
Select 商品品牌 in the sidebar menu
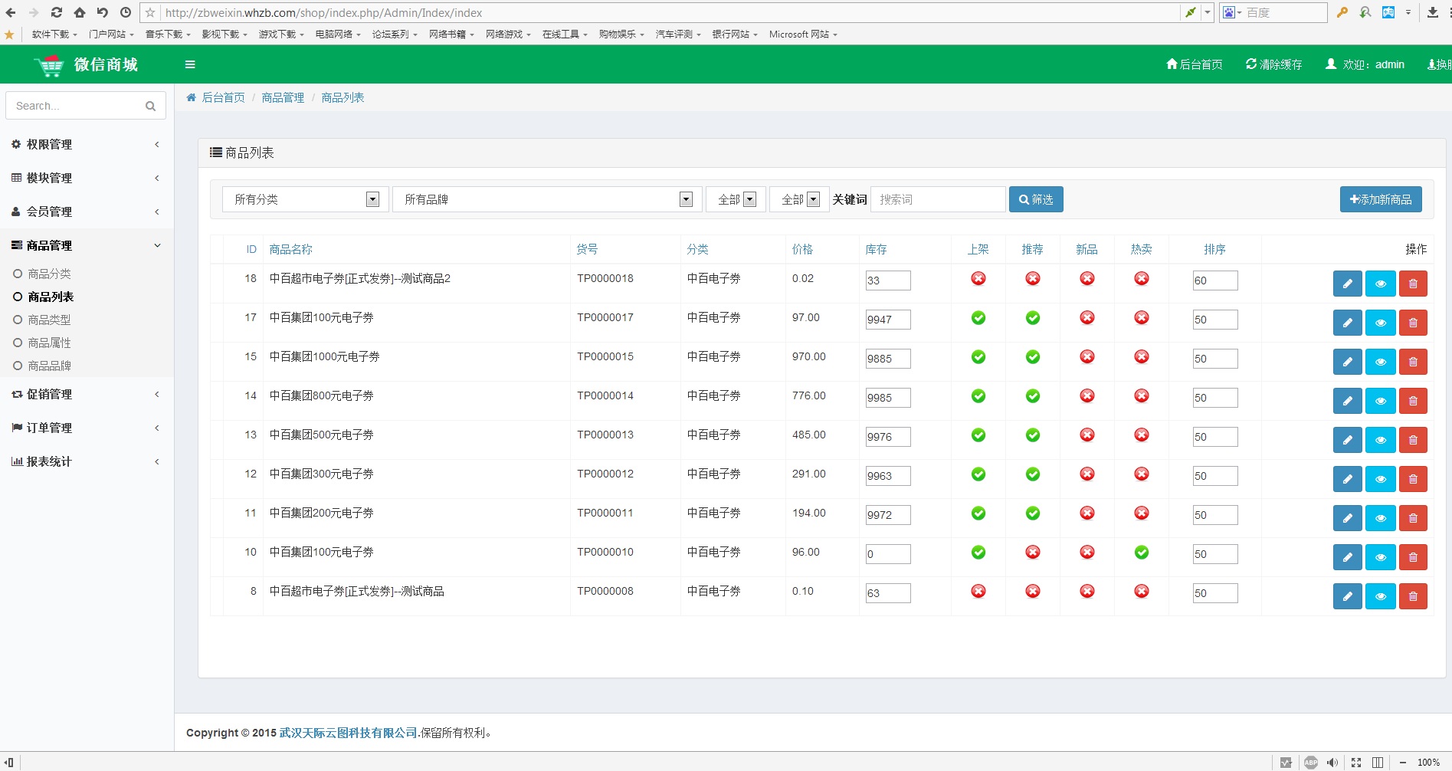coord(49,366)
